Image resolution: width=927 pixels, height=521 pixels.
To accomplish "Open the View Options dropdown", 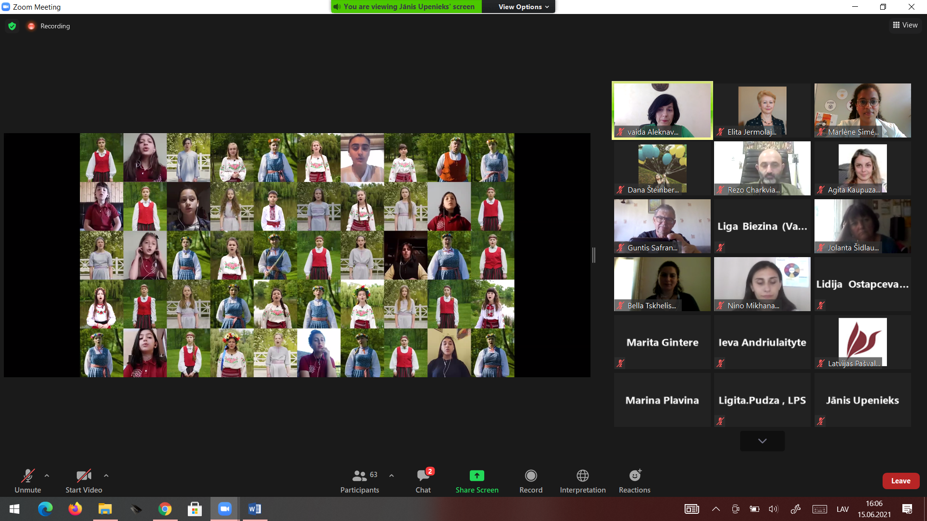I will (x=524, y=7).
